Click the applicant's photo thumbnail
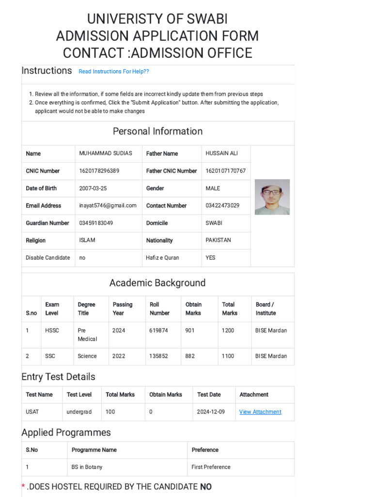The width and height of the screenshot is (372, 497). coord(272,197)
